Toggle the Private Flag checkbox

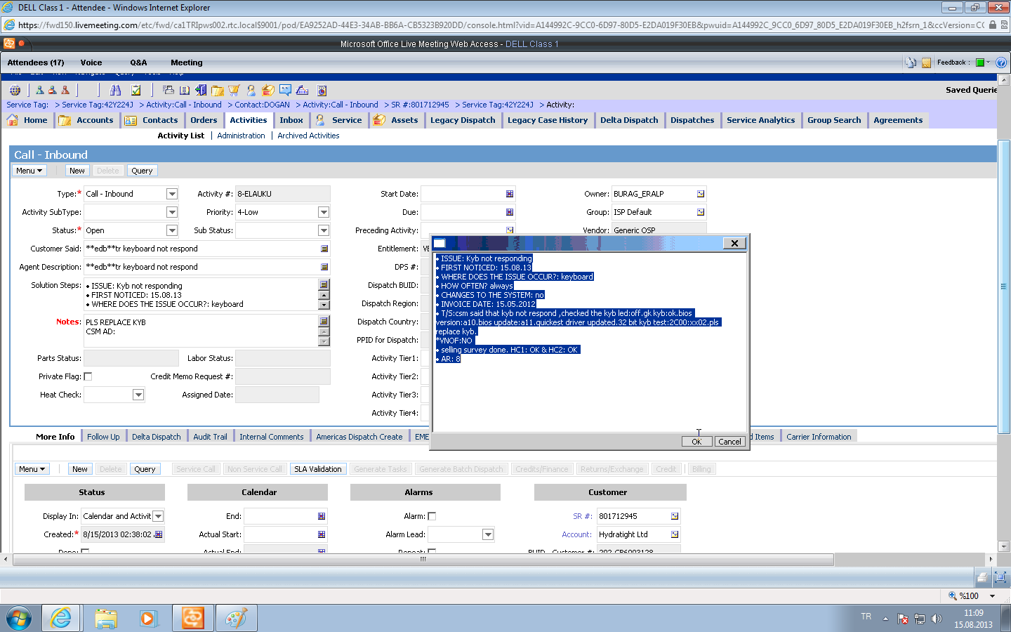coord(88,376)
